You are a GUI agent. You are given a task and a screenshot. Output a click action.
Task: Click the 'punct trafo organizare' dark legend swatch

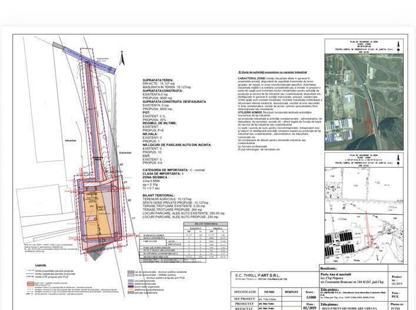pos(131,286)
